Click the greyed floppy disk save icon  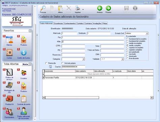click(x=127, y=8)
